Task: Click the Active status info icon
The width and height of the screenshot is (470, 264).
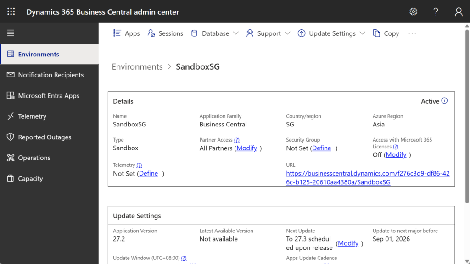Action: click(444, 101)
